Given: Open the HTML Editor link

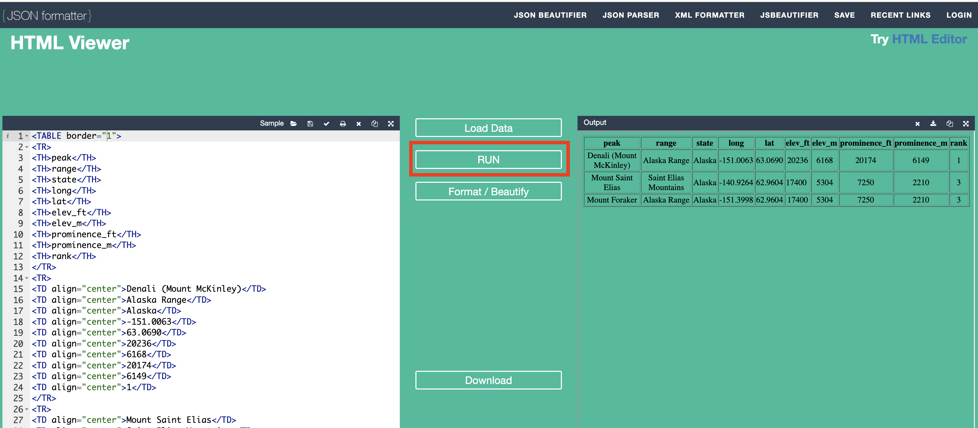Looking at the screenshot, I should click(929, 39).
